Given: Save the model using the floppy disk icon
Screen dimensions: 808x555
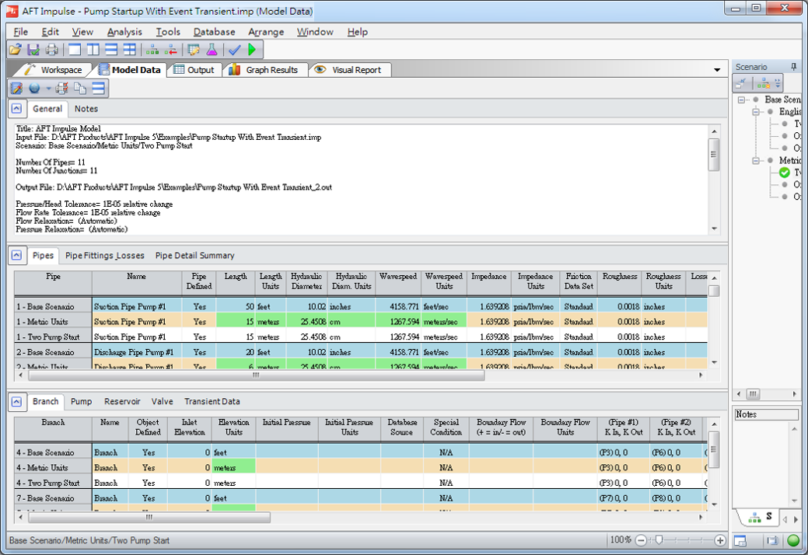Looking at the screenshot, I should 33,50.
